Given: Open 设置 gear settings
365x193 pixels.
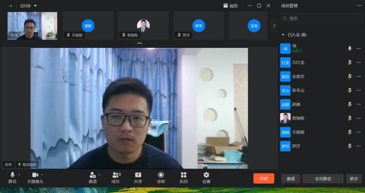Looking at the screenshot, I should click(206, 175).
